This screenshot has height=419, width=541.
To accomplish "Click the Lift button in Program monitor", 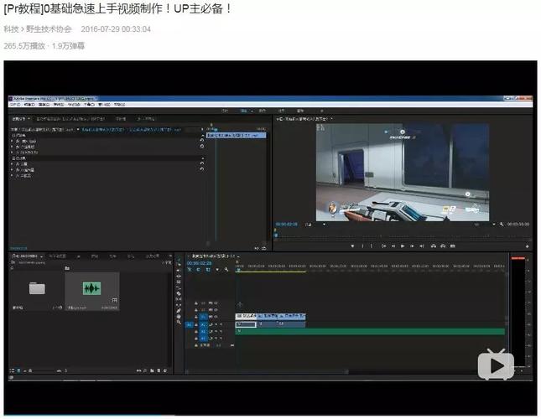I will point(434,246).
